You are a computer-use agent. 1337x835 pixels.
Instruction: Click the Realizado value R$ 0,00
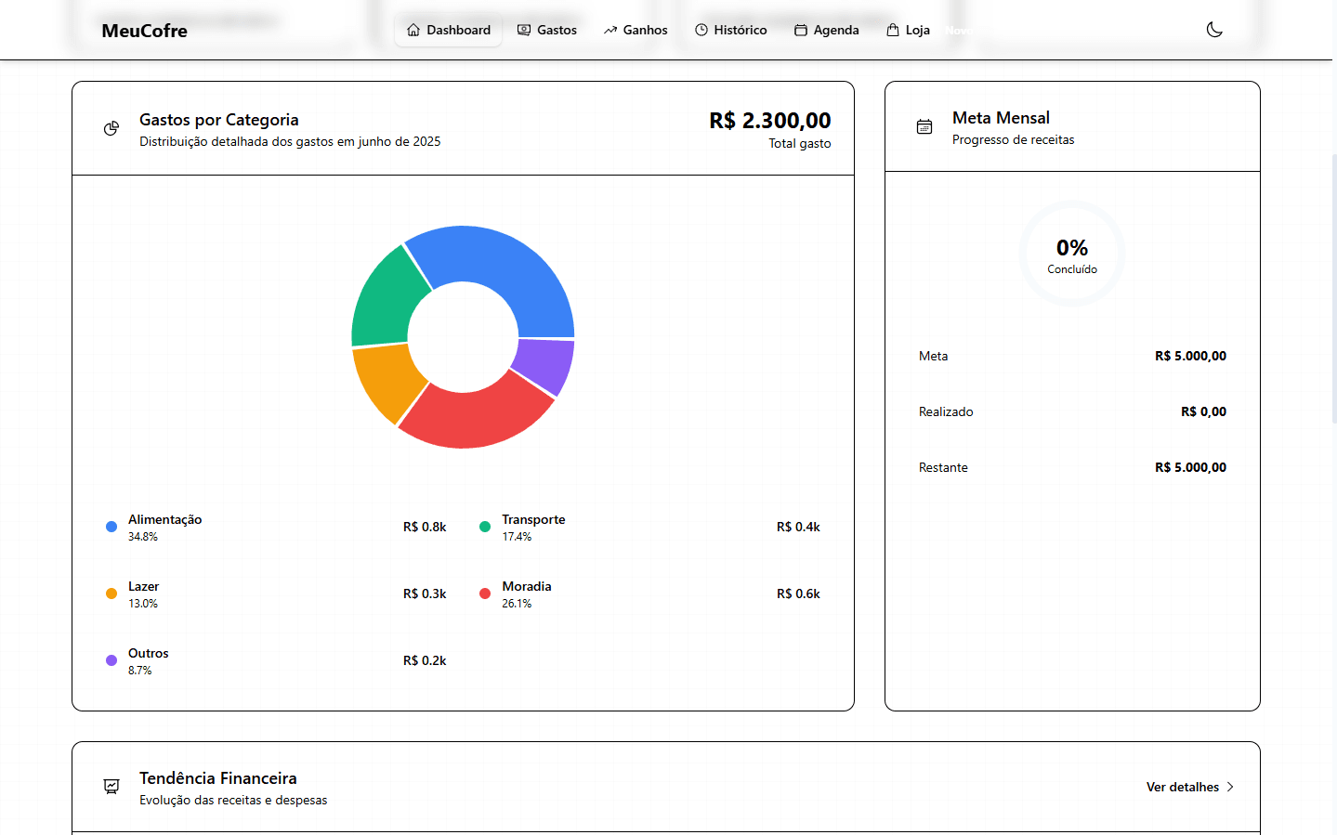(x=1203, y=411)
